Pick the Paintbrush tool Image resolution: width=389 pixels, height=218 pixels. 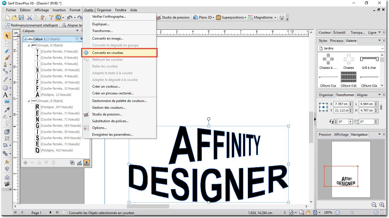(7, 58)
